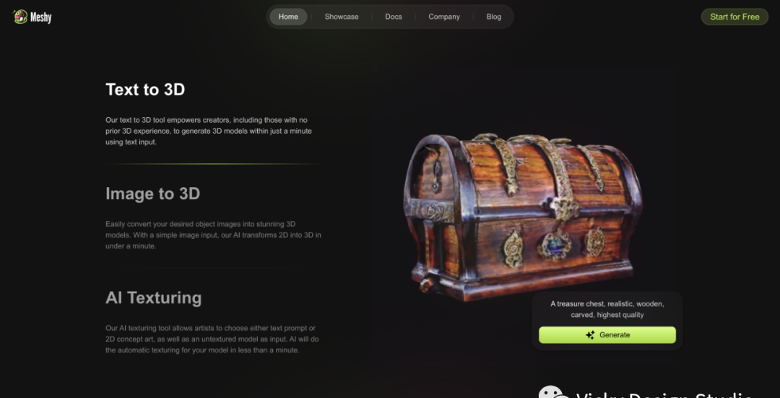Select the AI Texturing section
This screenshot has height=398, width=780.
click(154, 298)
